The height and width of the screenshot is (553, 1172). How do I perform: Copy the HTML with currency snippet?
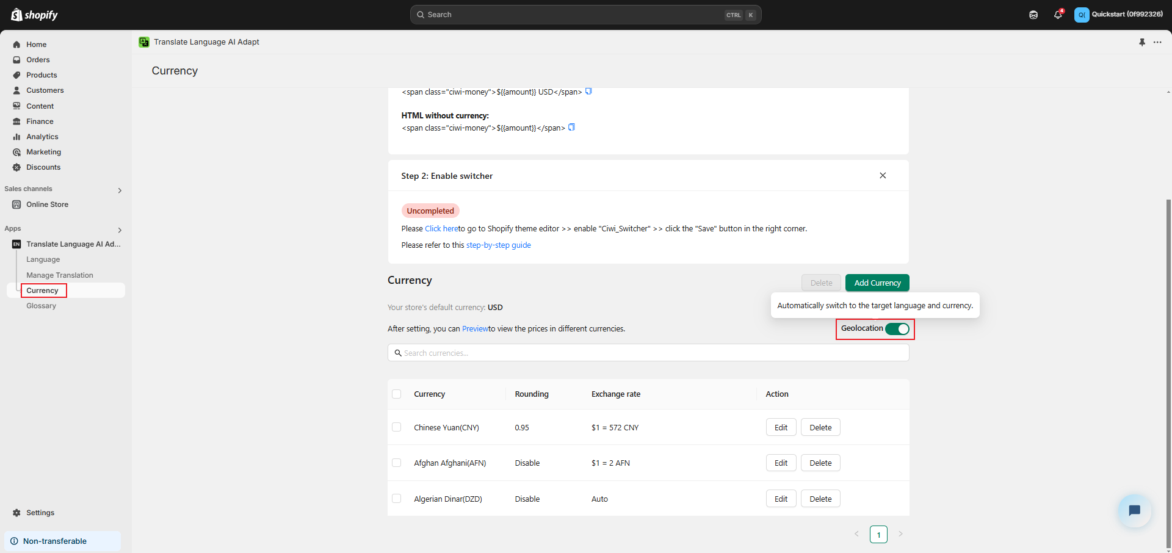click(x=588, y=92)
